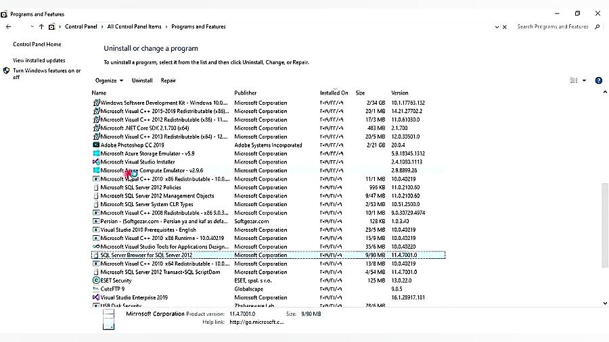Select Microsoft Visual C++ 2013 Redistributable icon
Screen dimensions: 609x342
(x=96, y=137)
